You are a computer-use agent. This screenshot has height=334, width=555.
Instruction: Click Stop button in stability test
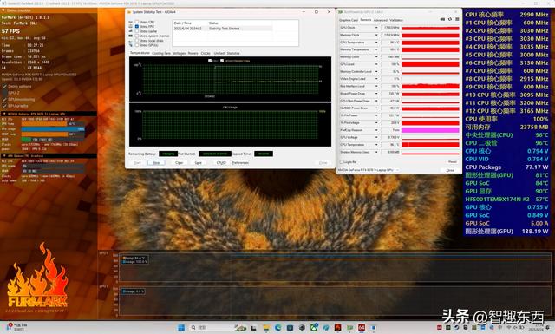click(156, 163)
